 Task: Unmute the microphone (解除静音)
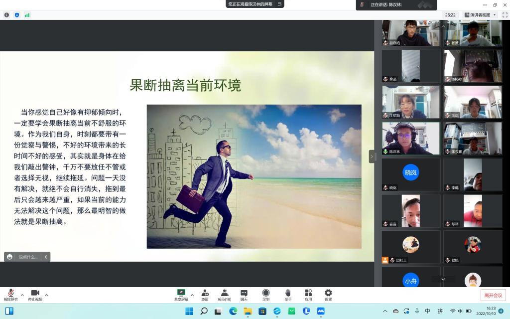point(10,294)
